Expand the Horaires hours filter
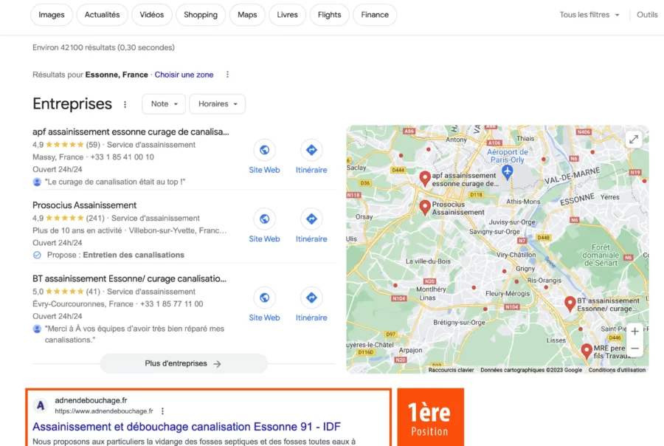664x446 pixels. (217, 104)
